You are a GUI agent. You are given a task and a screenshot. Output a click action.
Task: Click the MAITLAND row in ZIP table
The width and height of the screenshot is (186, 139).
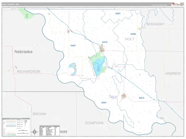50,131
